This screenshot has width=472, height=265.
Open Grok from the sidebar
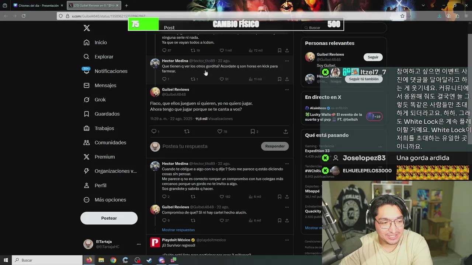coord(94,100)
